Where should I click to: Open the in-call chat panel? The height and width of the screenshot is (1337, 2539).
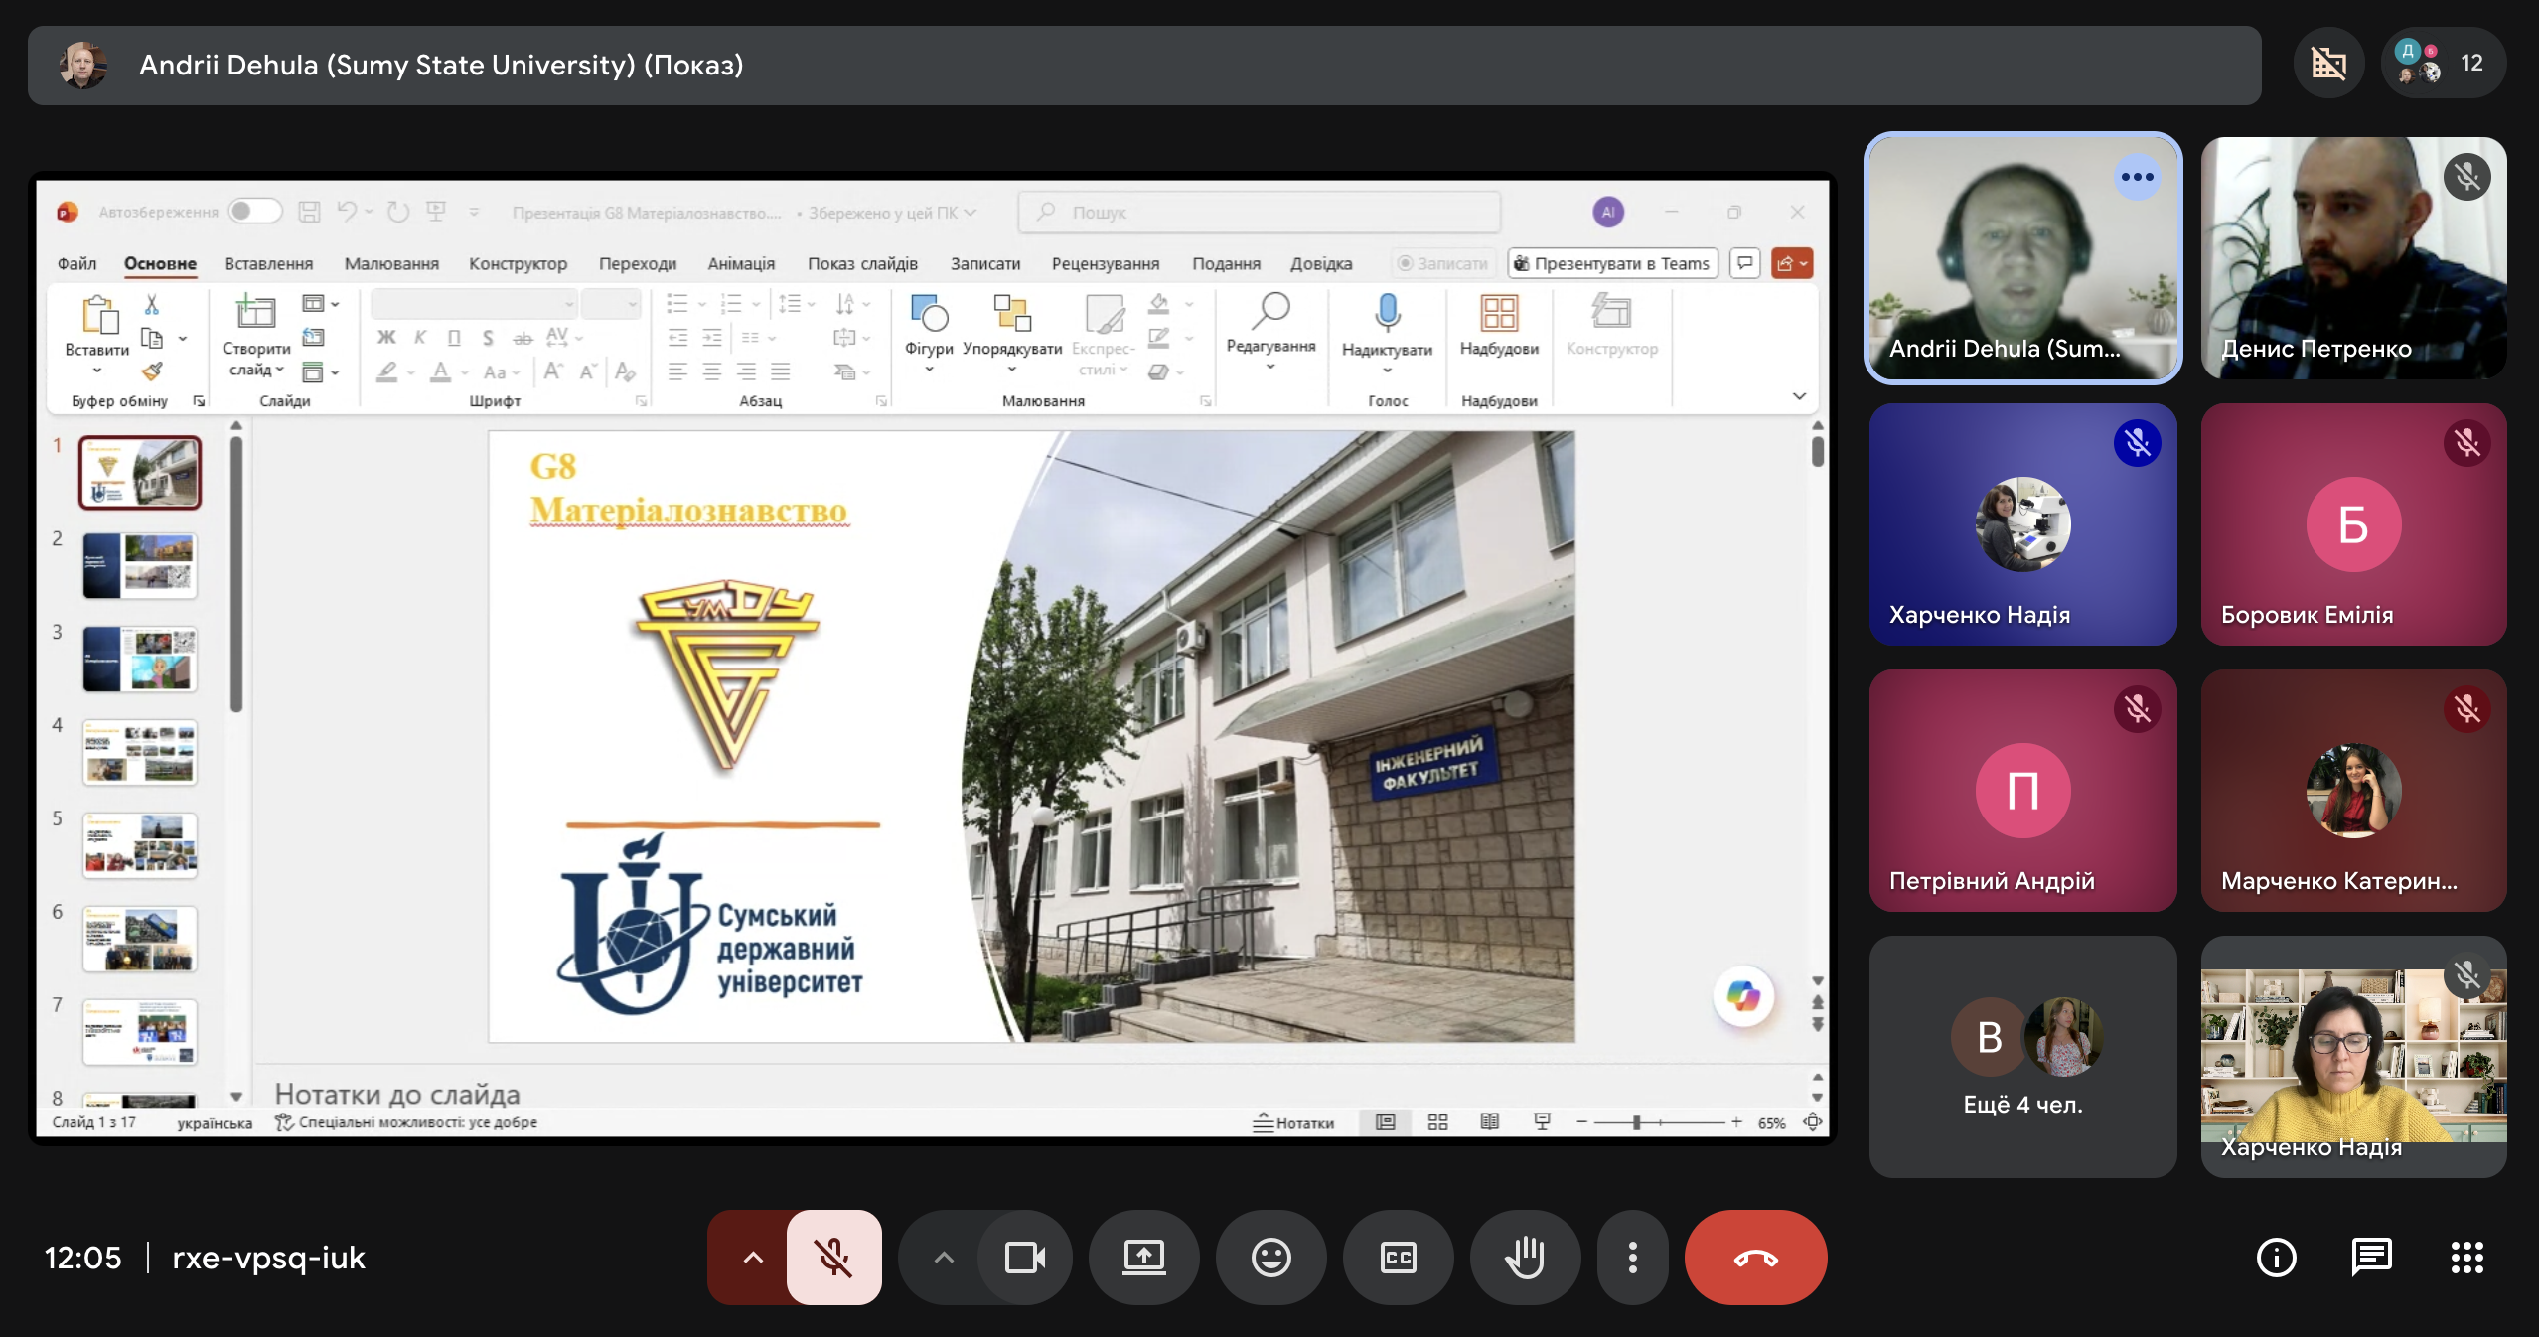pyautogui.click(x=2371, y=1258)
